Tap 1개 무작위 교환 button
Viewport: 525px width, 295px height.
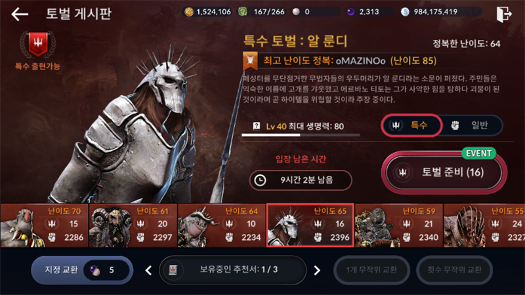pos(371,270)
